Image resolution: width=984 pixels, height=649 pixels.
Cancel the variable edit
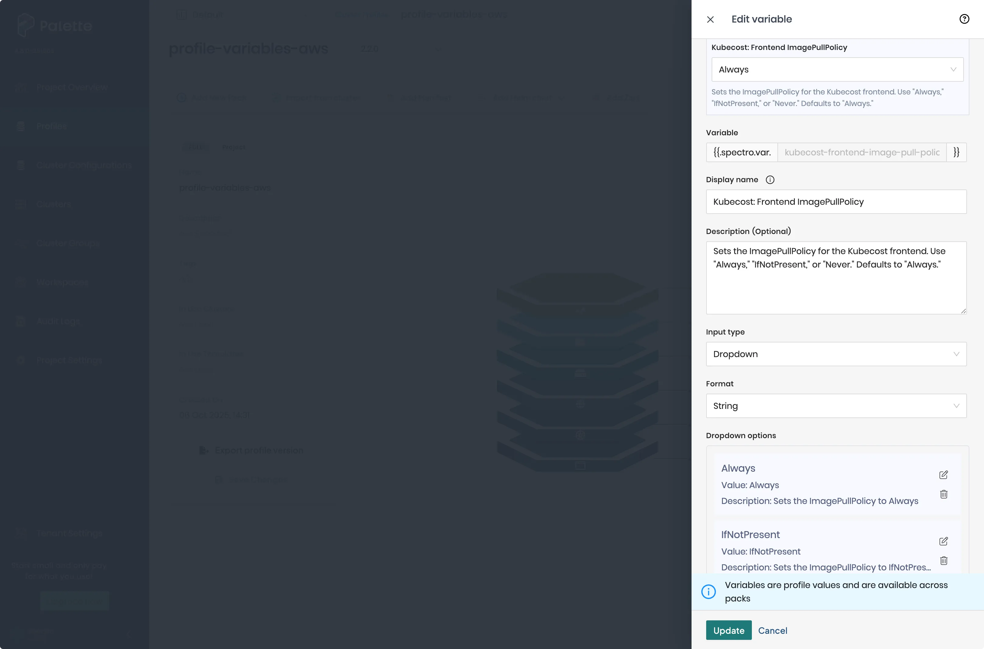pos(772,630)
